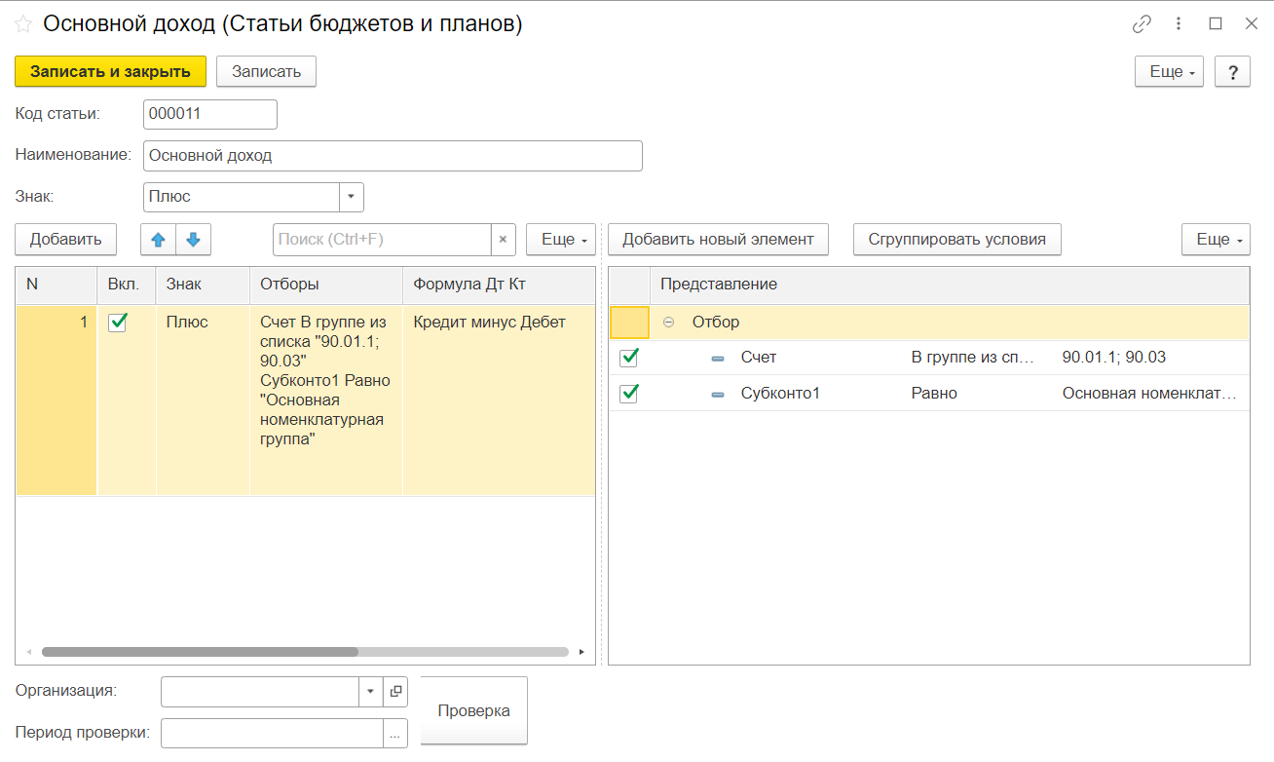
Task: Click into the Наименование field
Action: (x=393, y=156)
